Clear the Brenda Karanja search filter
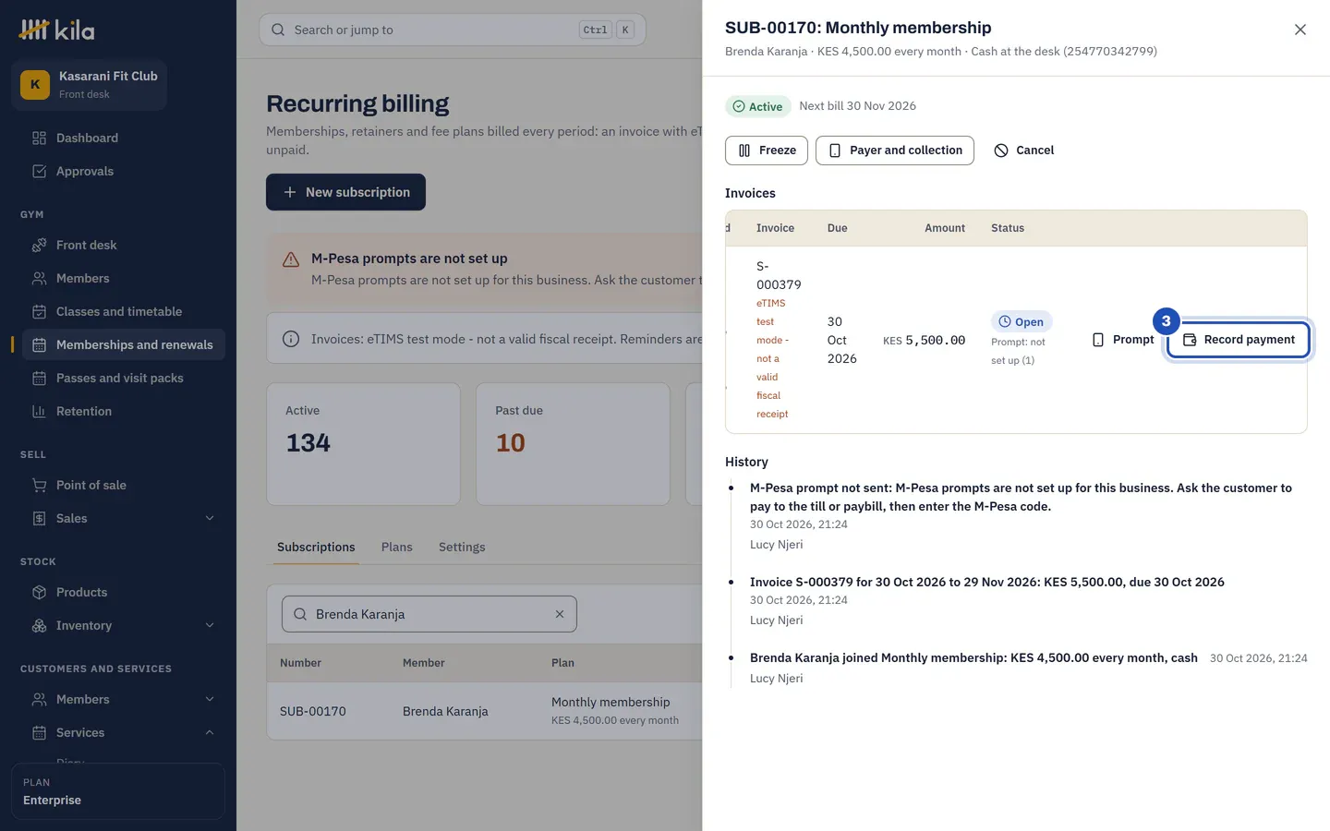The image size is (1330, 831). tap(560, 614)
